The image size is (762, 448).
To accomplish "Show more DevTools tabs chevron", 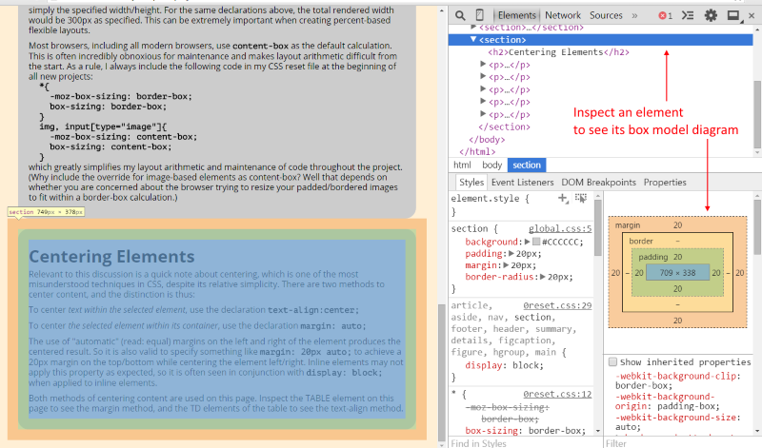I will point(634,15).
